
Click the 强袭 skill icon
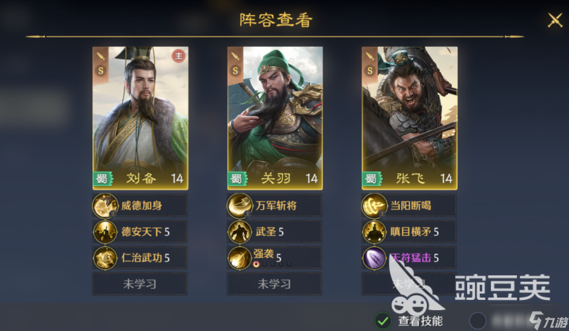coord(240,258)
